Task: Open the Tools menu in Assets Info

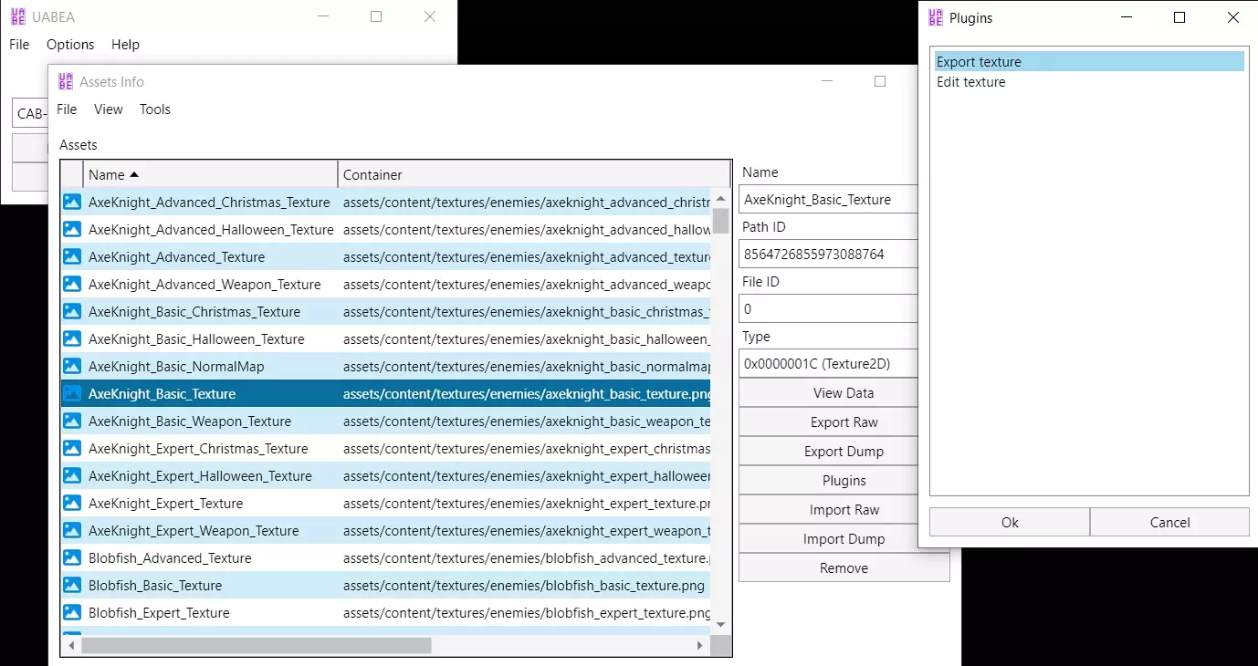Action: tap(155, 109)
